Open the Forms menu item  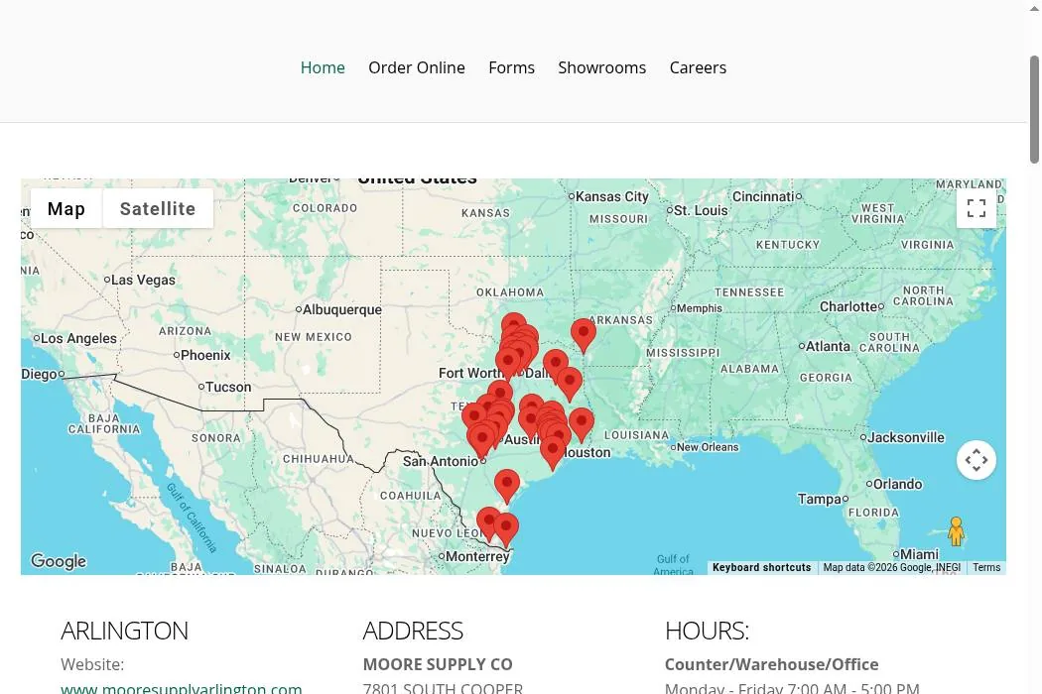pyautogui.click(x=512, y=67)
